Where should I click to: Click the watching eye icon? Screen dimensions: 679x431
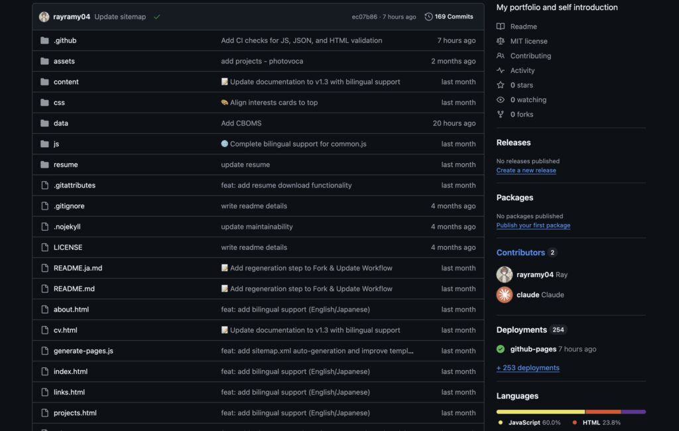pos(501,99)
